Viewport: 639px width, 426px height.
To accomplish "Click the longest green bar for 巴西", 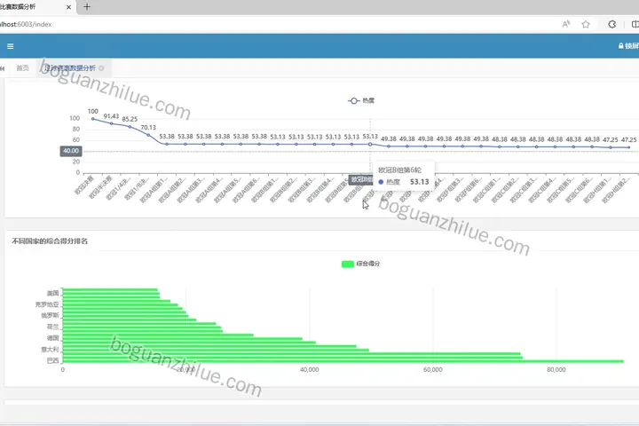I will [343, 361].
